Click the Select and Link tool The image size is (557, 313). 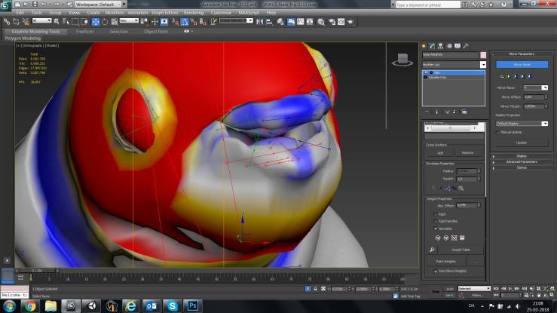tap(6, 22)
